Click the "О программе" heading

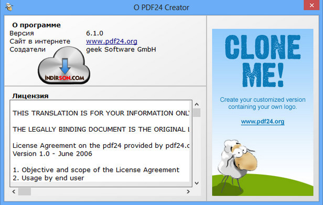36,25
